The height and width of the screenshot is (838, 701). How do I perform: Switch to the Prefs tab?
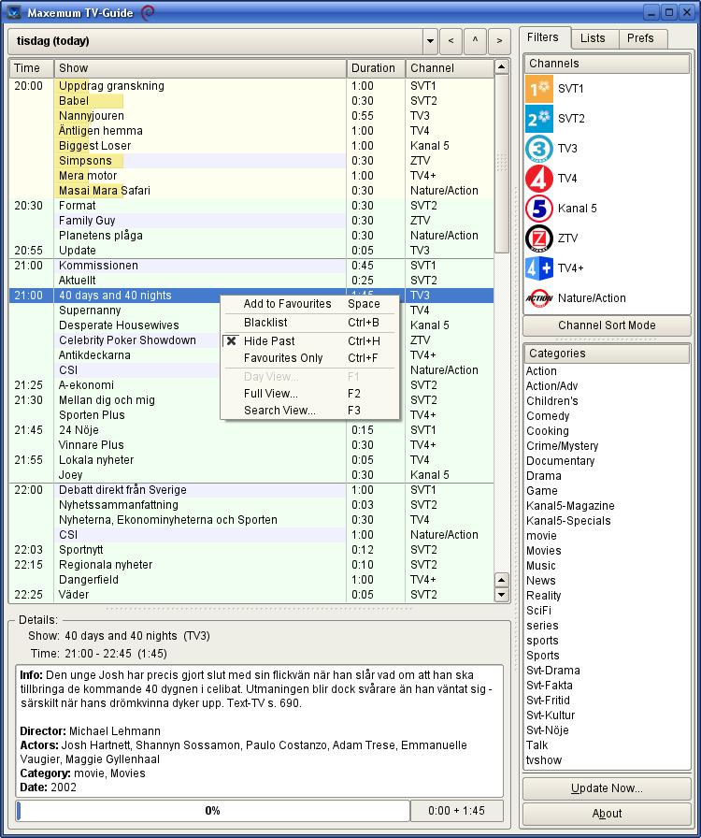(640, 38)
